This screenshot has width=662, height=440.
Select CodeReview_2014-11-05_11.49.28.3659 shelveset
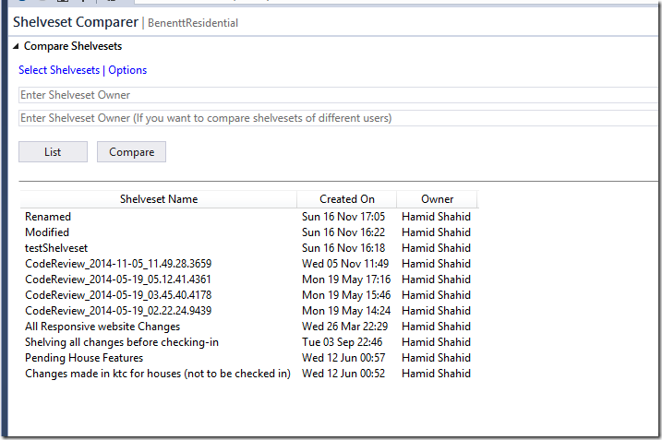pos(118,264)
